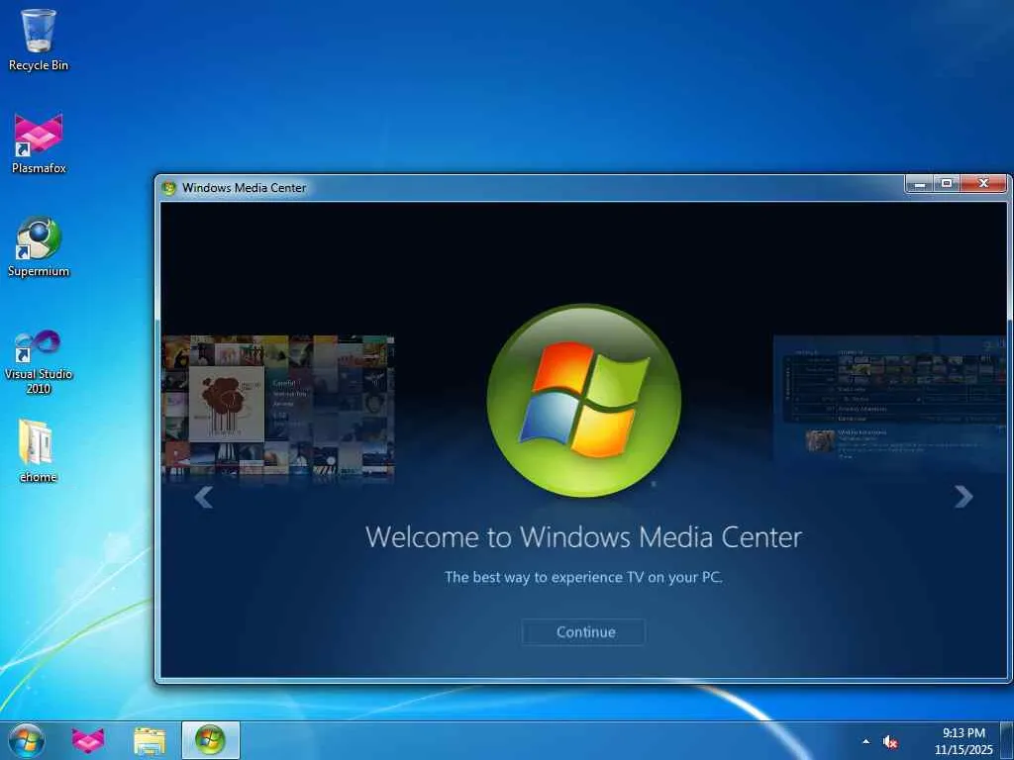Click Continue in Windows Media Center
This screenshot has height=760, width=1014.
583,632
